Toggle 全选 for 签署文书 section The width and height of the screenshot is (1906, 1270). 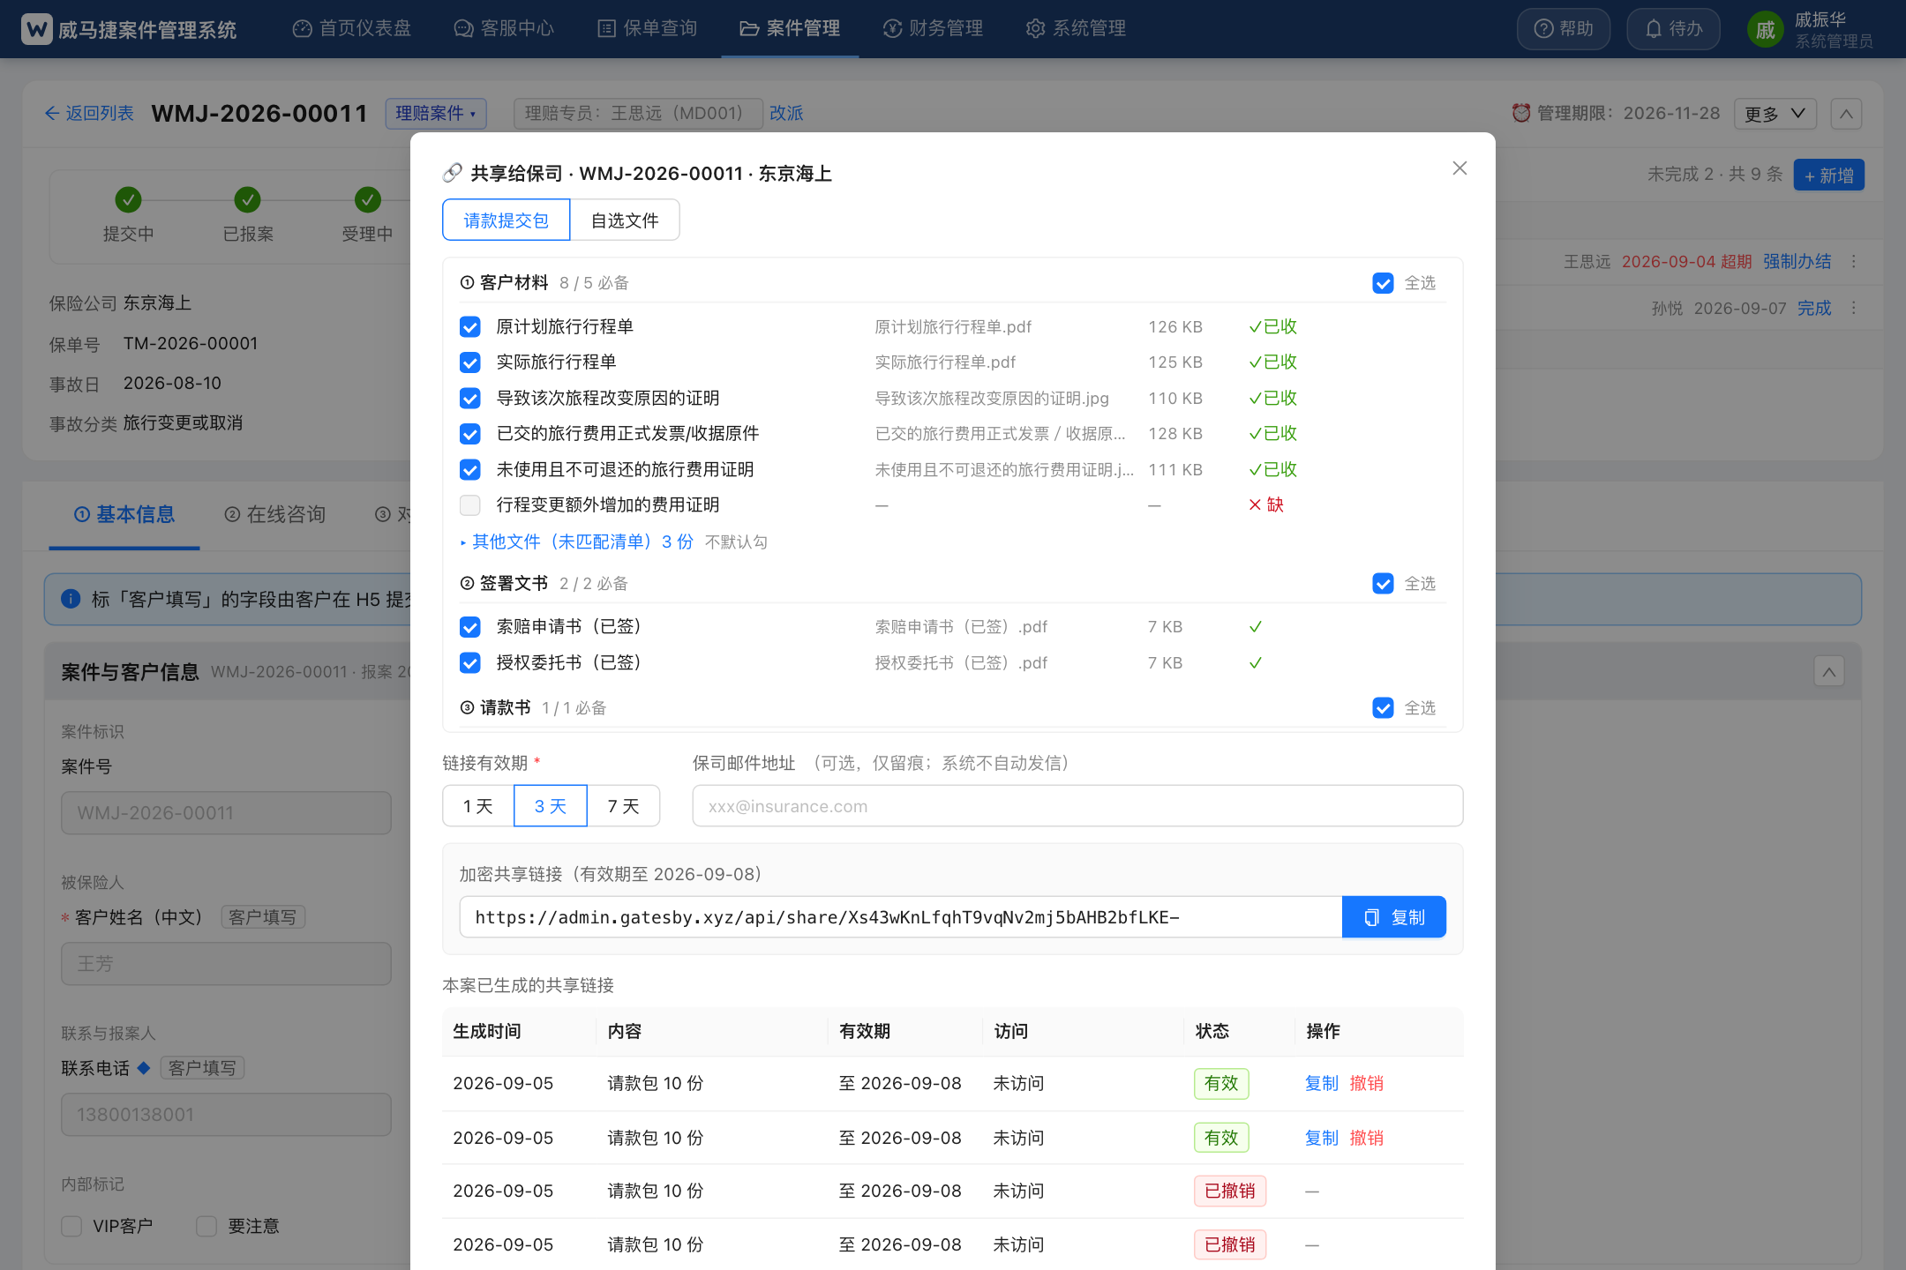pyautogui.click(x=1384, y=584)
